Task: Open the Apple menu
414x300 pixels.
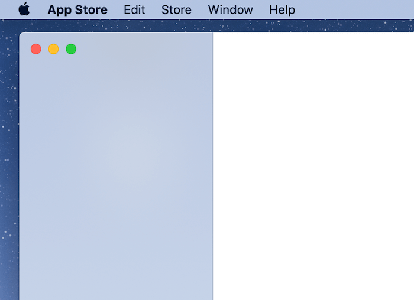Action: [24, 9]
